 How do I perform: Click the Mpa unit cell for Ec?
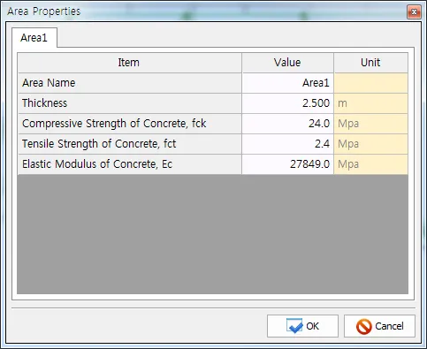click(x=370, y=164)
